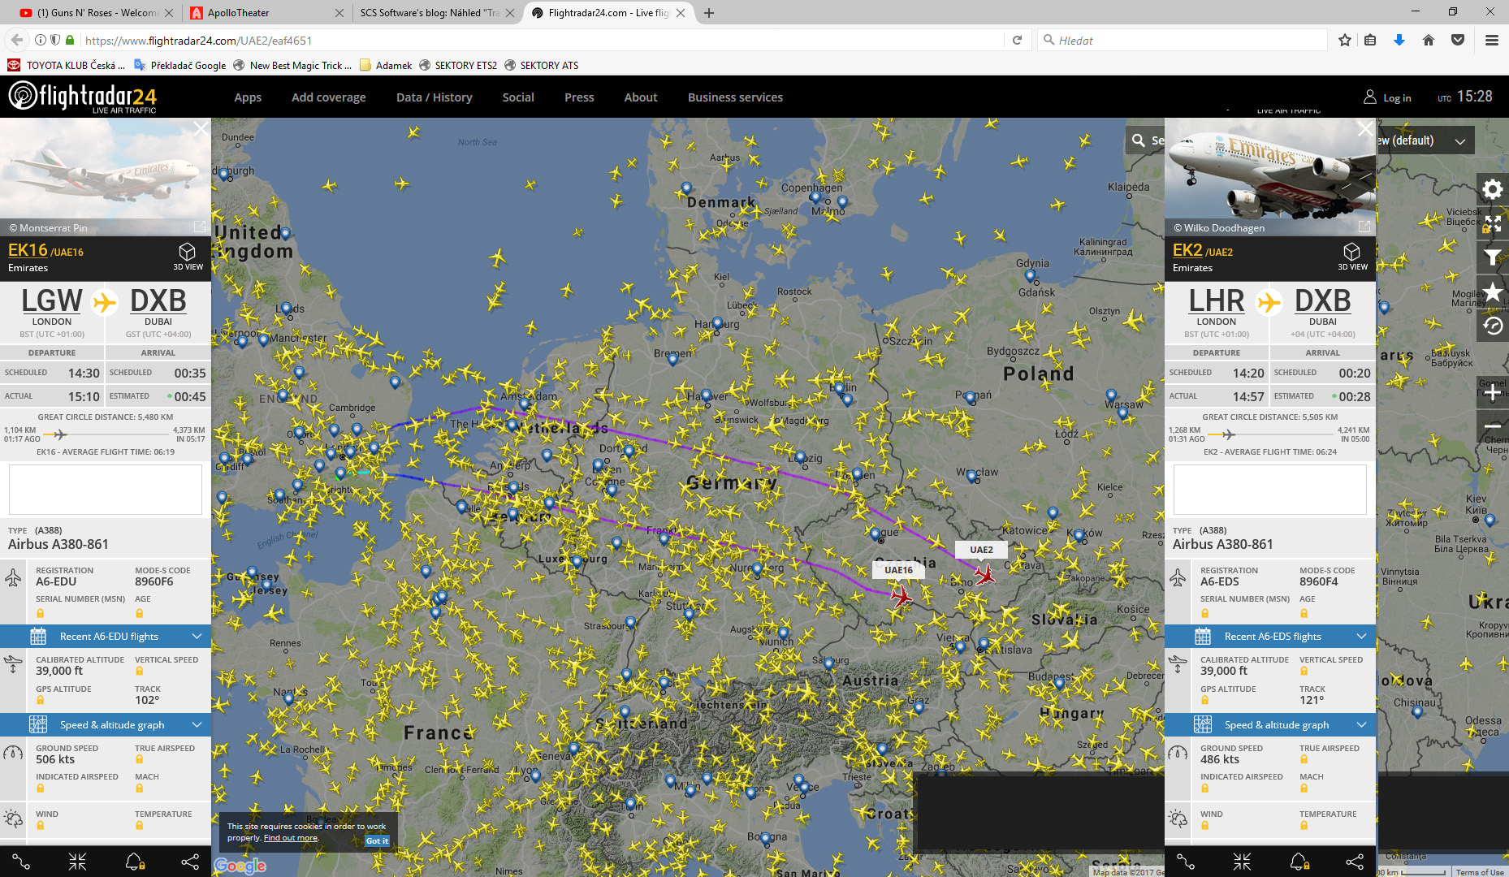Click the EK2 flight progress bar
The image size is (1509, 877).
(1270, 434)
